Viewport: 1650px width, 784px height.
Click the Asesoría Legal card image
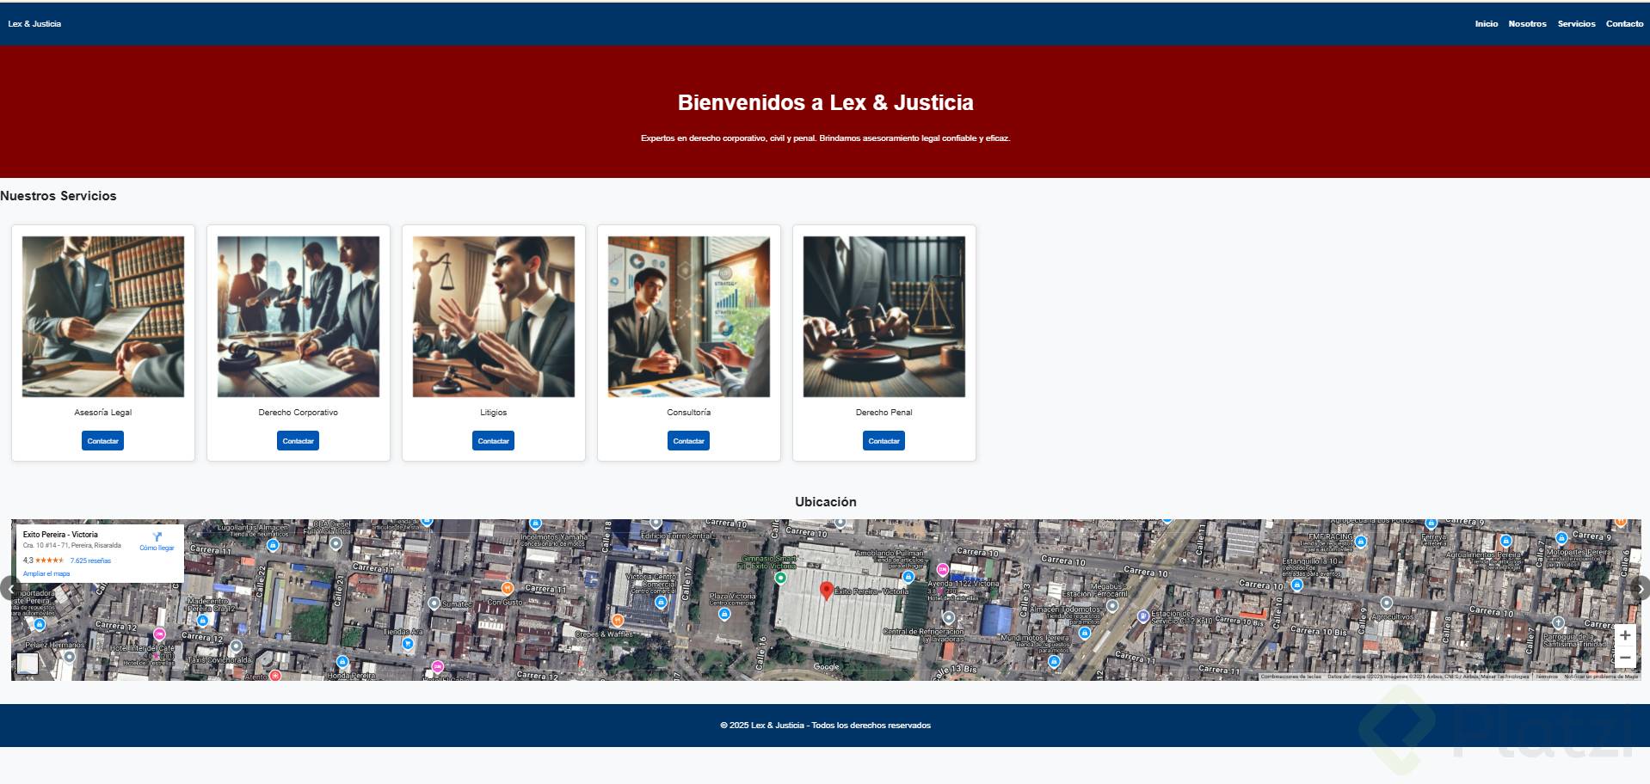tap(103, 317)
